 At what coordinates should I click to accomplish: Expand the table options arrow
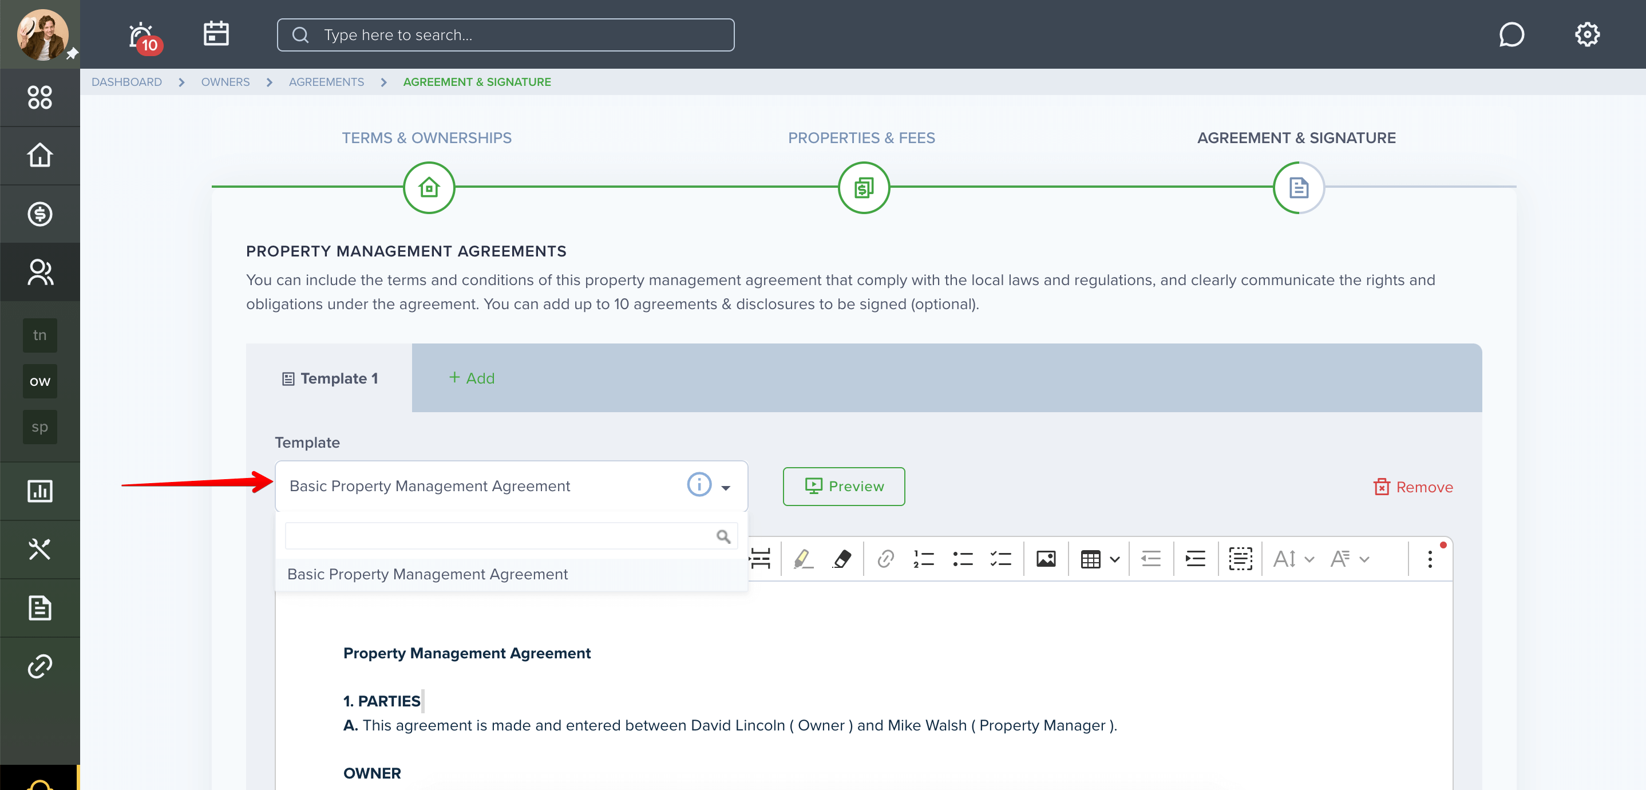click(x=1115, y=559)
